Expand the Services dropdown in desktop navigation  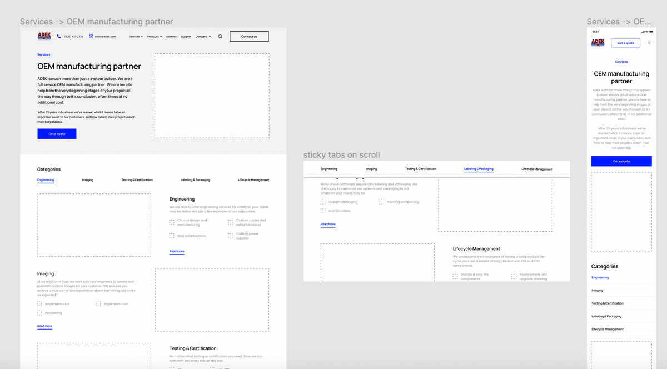click(x=136, y=37)
